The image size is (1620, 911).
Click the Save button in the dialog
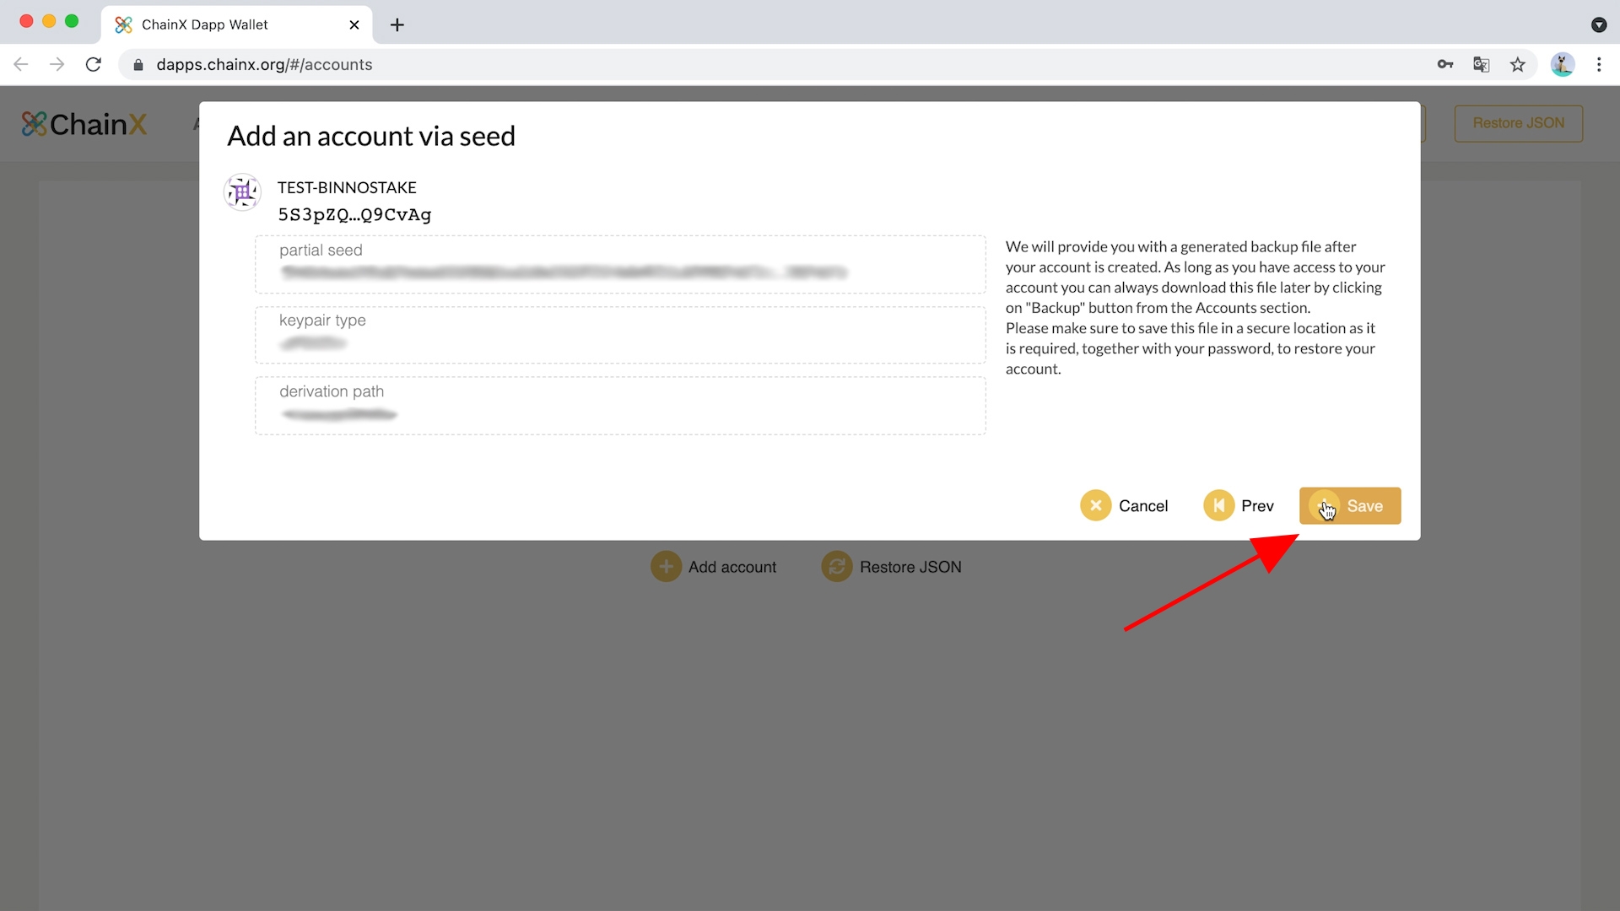click(x=1349, y=505)
